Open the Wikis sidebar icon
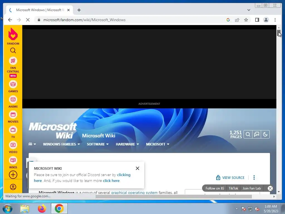Viewport: 285px width, 214px height. (x=13, y=160)
